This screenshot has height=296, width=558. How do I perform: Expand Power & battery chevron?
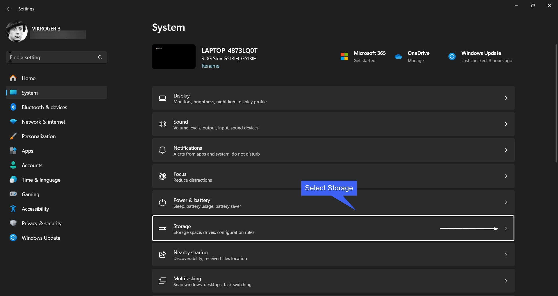(506, 202)
